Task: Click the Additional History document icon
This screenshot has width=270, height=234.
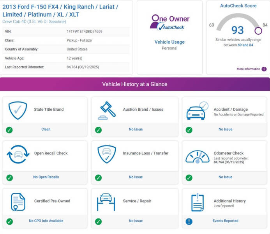Action: pos(198,202)
